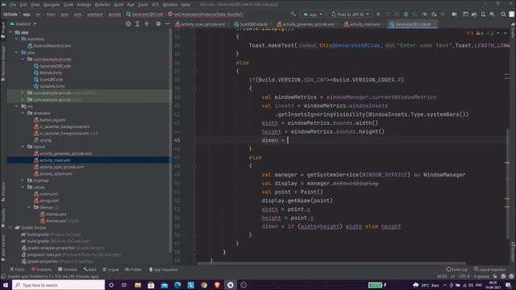This screenshot has height=290, width=516.
Task: Collapse the app module node
Action: click(10, 32)
